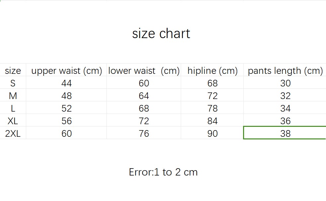Select upper waist value 52 for L
Image resolution: width=326 pixels, height=201 pixels.
[x=66, y=108]
